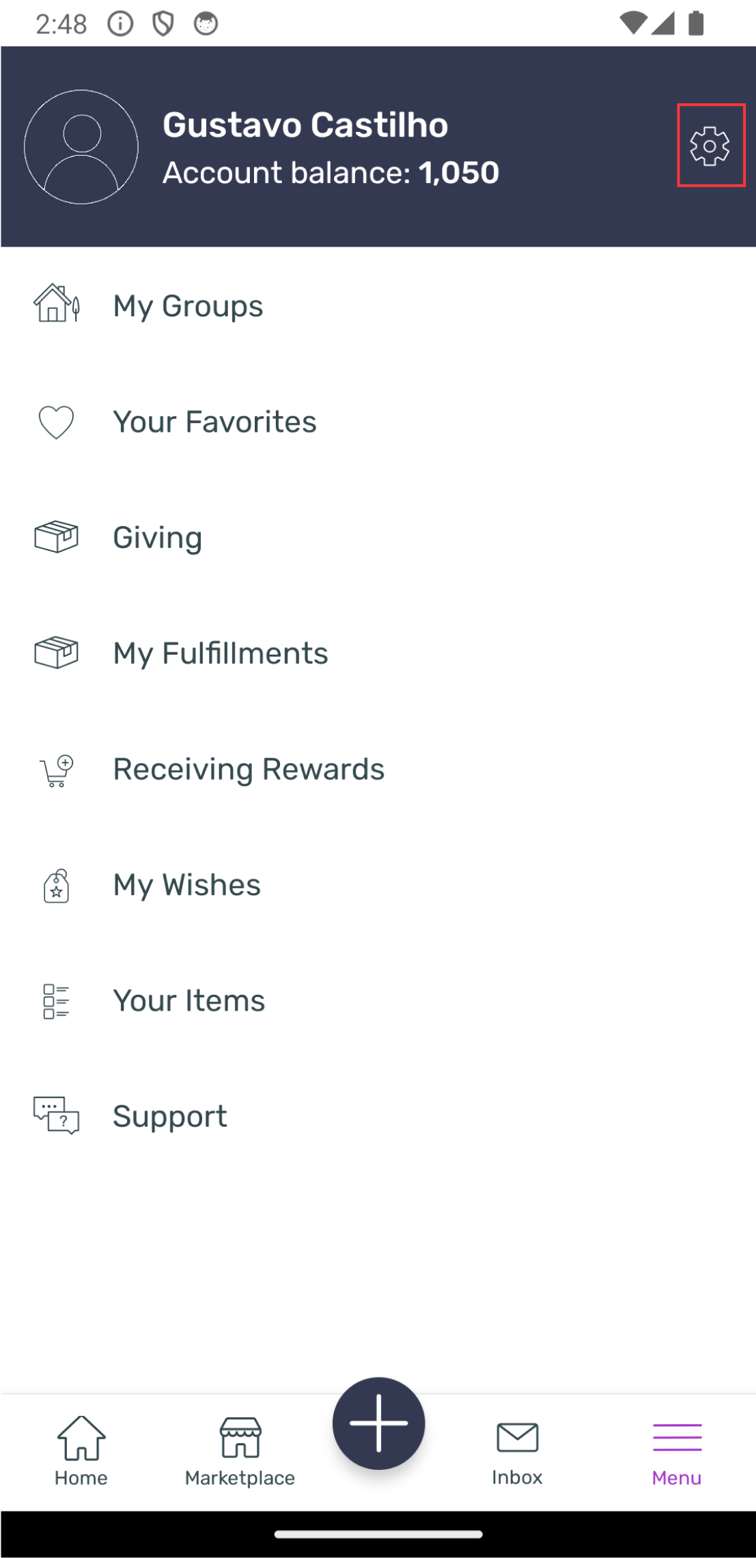This screenshot has width=756, height=1558.
Task: Open the My Wishes menu entry
Action: tap(186, 885)
